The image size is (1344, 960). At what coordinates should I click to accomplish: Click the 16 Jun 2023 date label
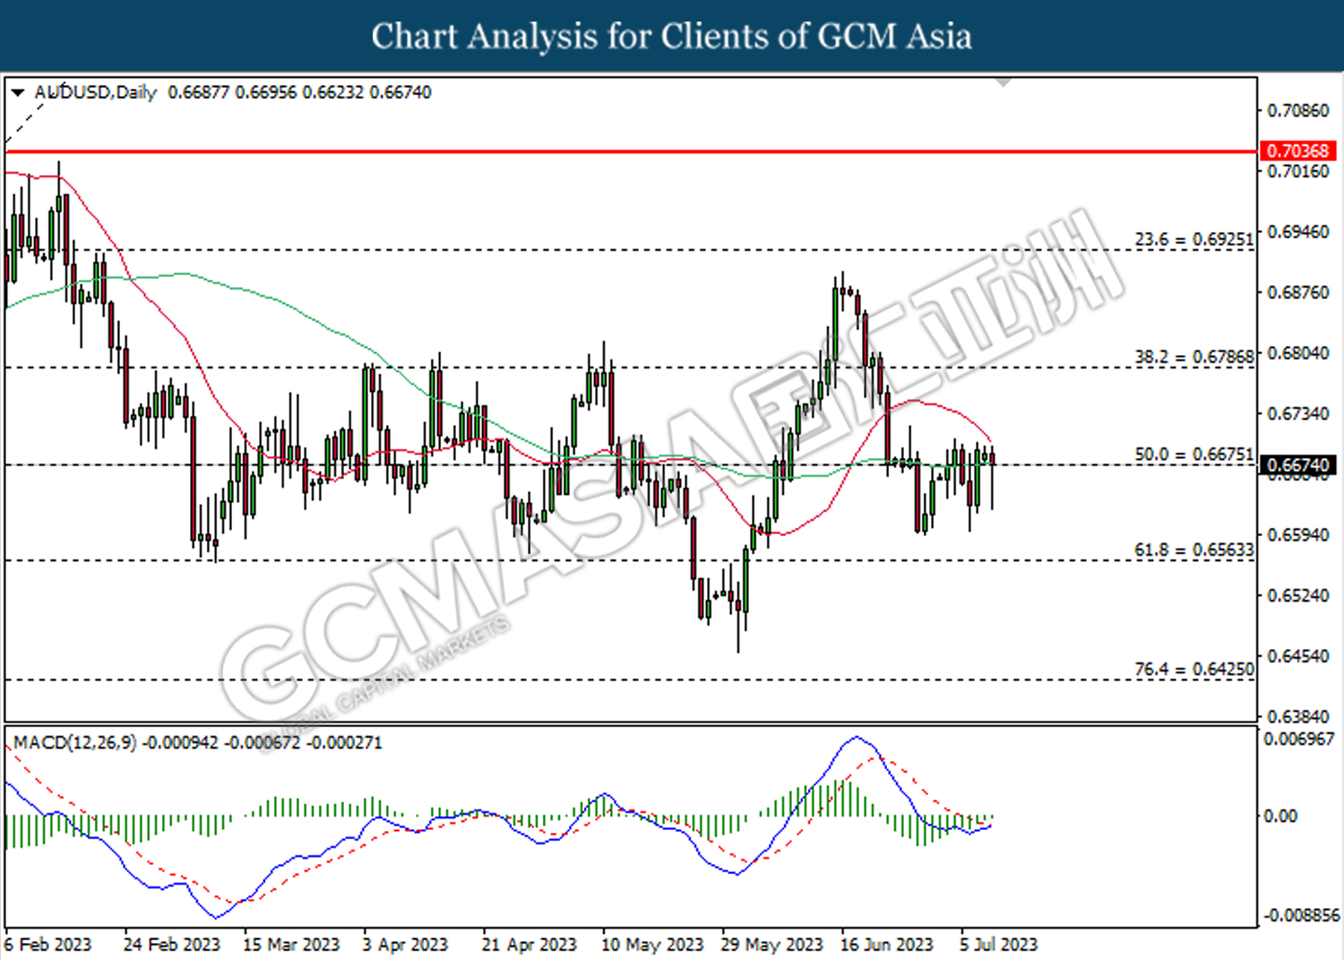(x=886, y=945)
